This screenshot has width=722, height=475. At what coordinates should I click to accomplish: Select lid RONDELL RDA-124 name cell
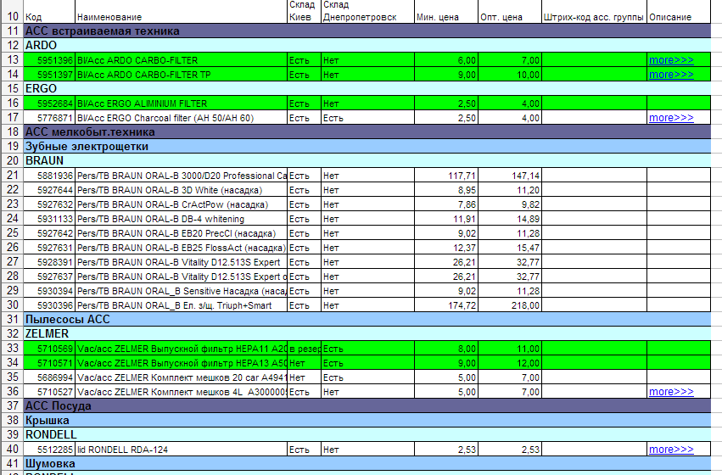click(x=181, y=450)
